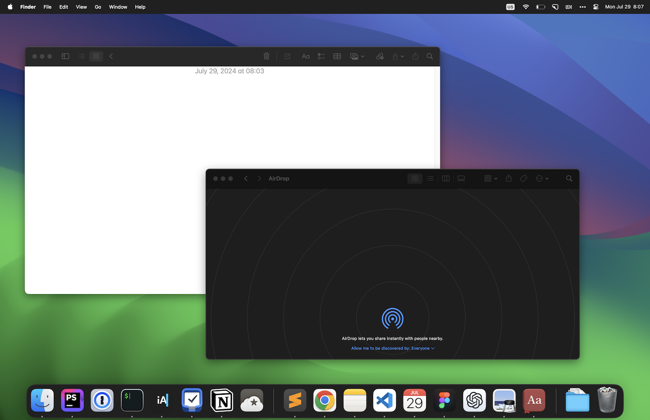Screen dimensions: 650x420
Task: Select column view in Finder window
Action: pos(446,179)
